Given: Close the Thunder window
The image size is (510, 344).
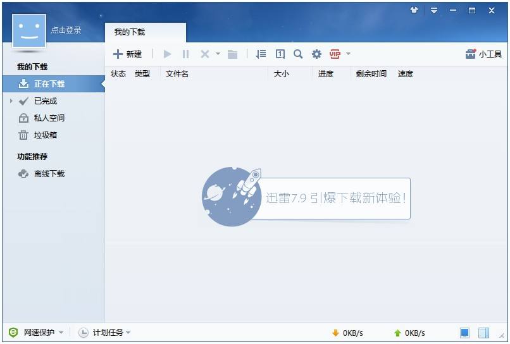Looking at the screenshot, I should click(x=492, y=10).
